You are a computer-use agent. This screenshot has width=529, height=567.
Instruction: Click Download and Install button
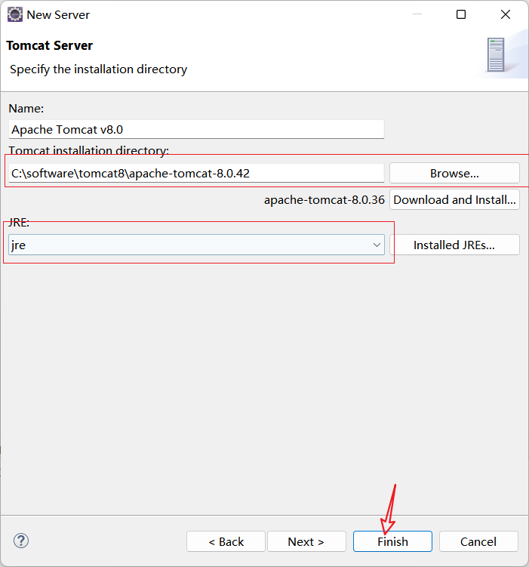click(454, 199)
